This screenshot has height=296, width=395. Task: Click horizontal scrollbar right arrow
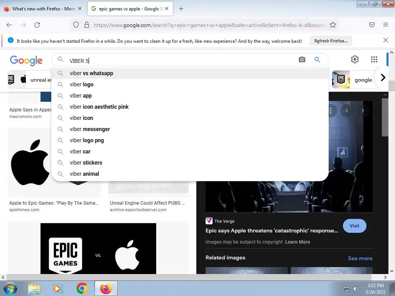tap(385, 277)
